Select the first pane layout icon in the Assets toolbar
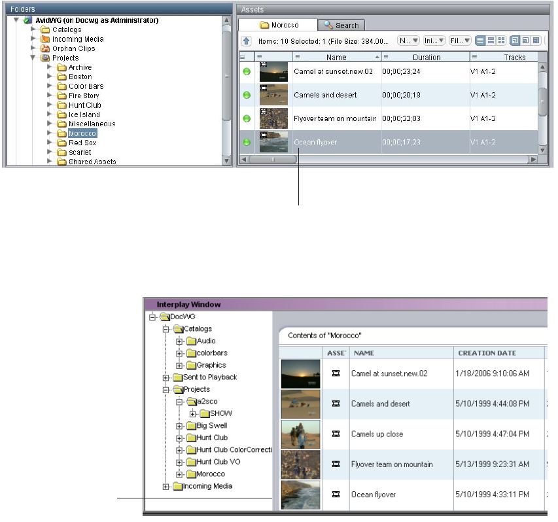Screen dimensions: 558x522 click(x=515, y=41)
